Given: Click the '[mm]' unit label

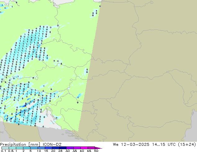Looking at the screenshot, I should pos(34,145).
